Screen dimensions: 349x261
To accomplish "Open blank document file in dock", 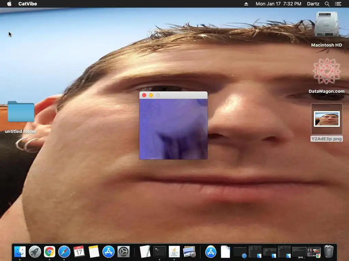I will pos(225,252).
